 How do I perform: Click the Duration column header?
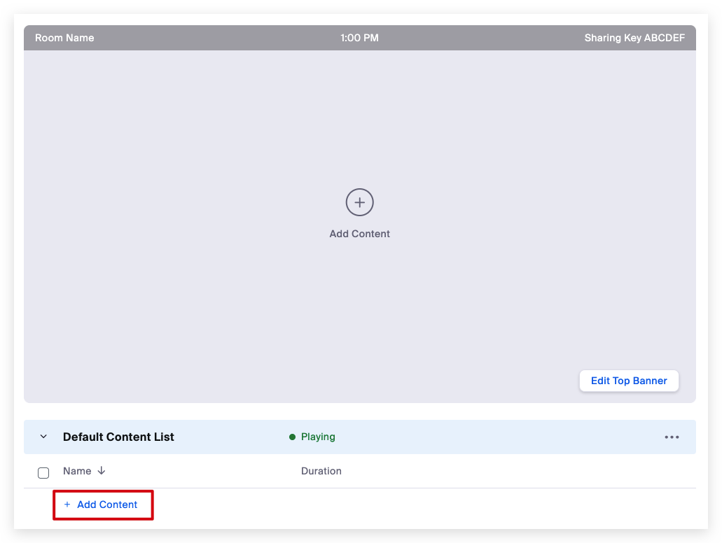click(321, 471)
